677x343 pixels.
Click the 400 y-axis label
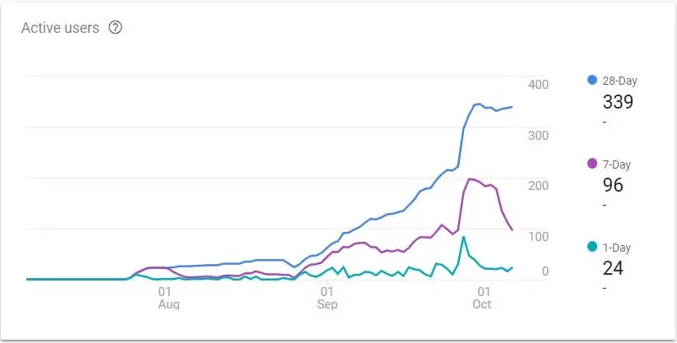tap(539, 85)
